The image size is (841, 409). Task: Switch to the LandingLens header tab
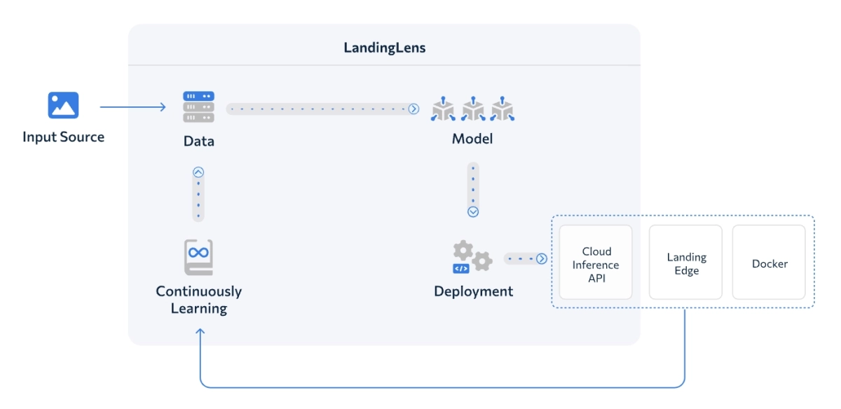point(384,48)
